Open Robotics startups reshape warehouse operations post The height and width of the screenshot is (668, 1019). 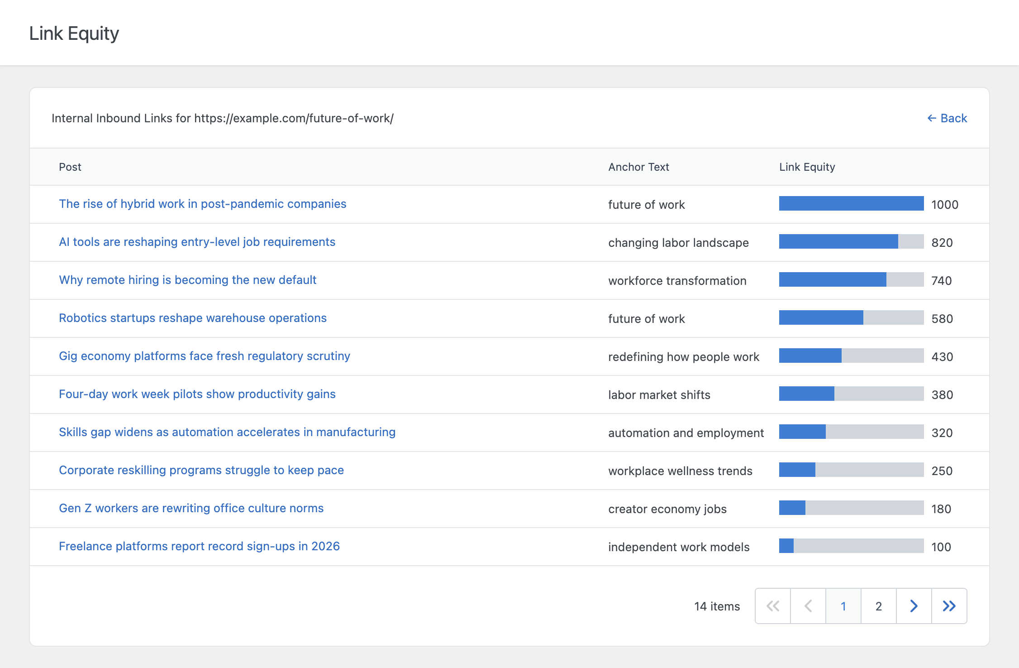click(193, 318)
